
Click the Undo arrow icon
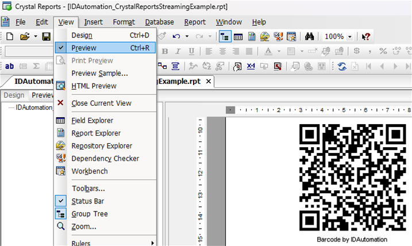click(176, 36)
